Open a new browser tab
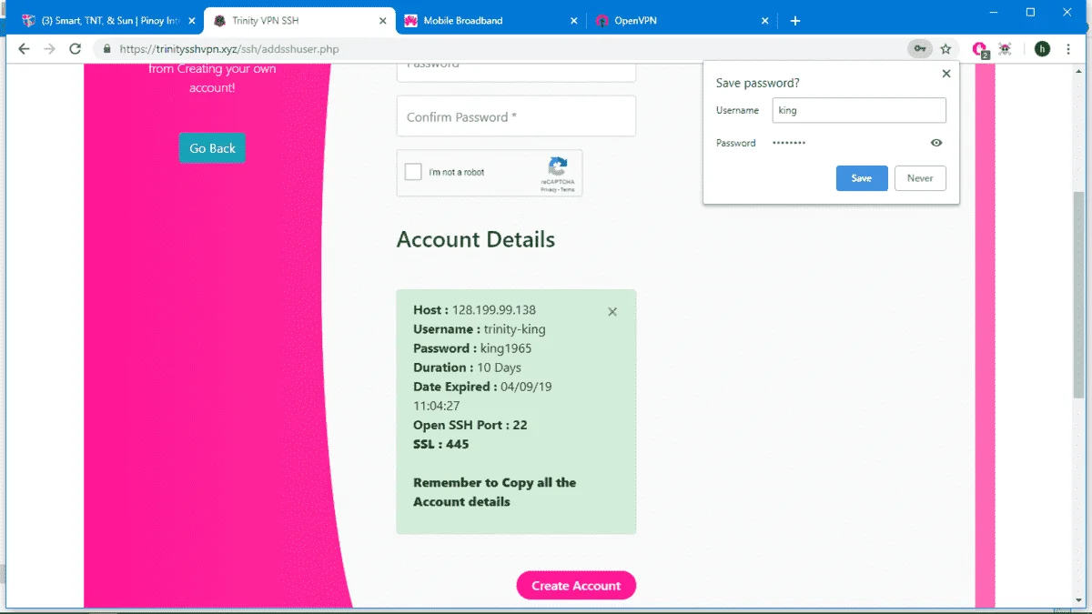Image resolution: width=1092 pixels, height=614 pixels. (x=795, y=21)
